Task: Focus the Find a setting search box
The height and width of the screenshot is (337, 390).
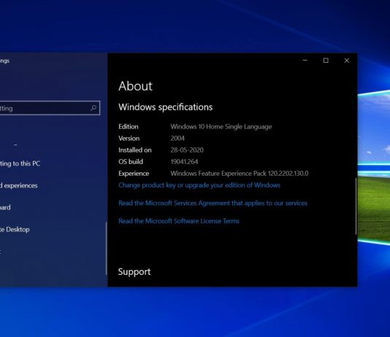Action: (50, 108)
